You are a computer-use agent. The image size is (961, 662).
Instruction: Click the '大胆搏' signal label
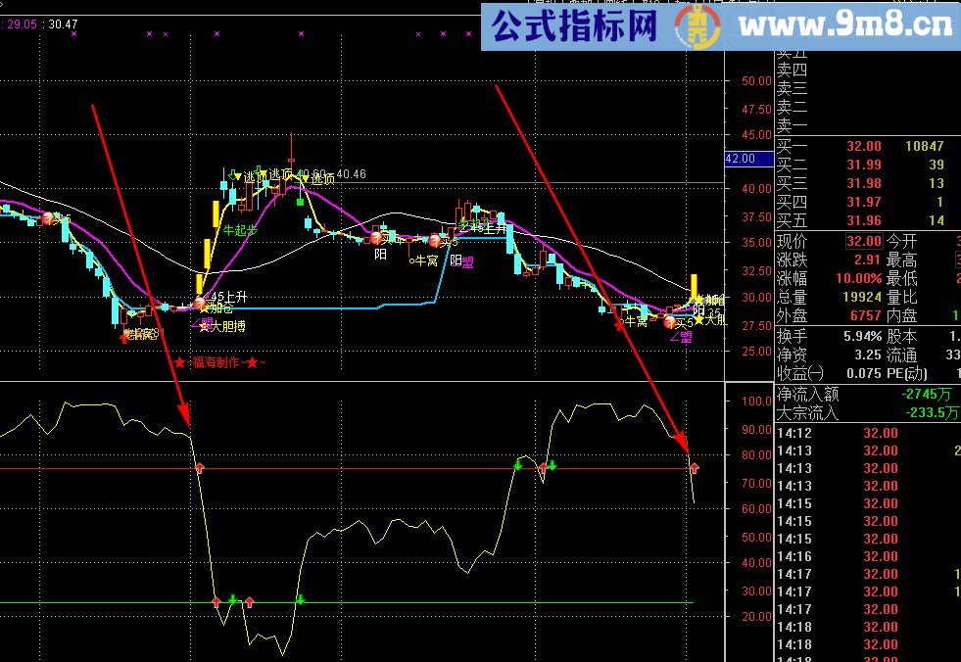(x=228, y=326)
